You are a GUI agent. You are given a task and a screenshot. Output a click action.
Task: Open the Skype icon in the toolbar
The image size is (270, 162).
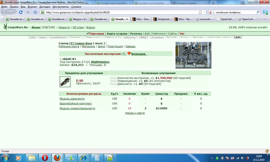click(x=265, y=12)
